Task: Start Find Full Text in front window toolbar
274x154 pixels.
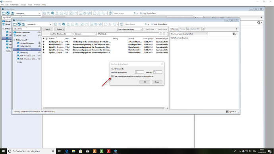Action: click(x=77, y=24)
